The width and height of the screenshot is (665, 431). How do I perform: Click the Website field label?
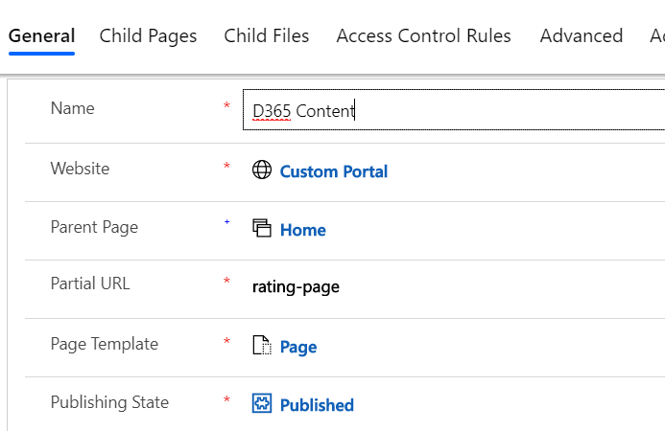coord(80,169)
